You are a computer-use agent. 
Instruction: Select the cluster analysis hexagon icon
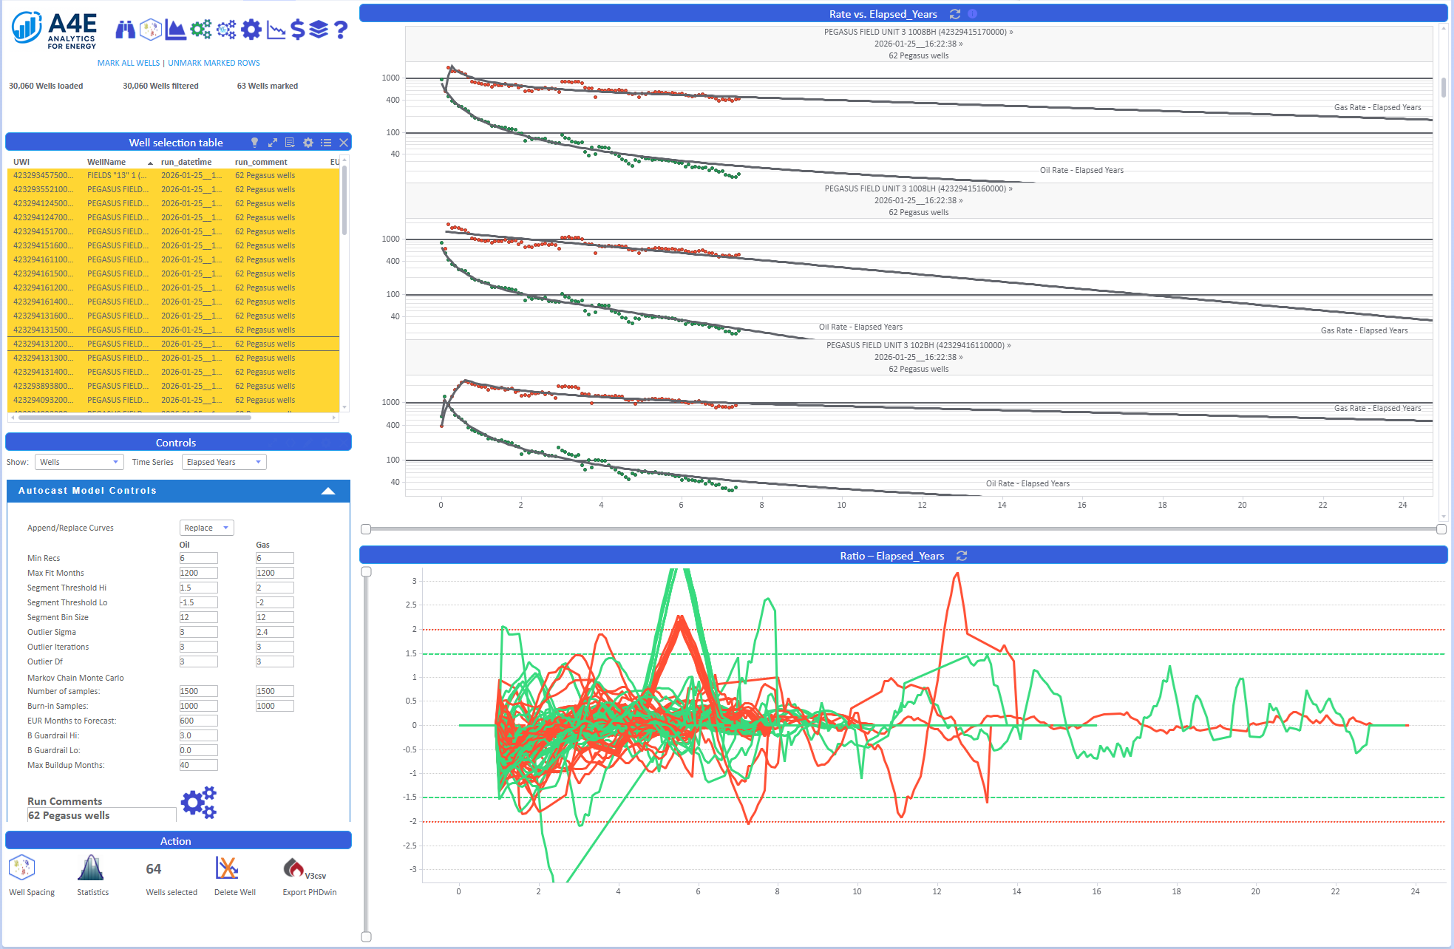coord(149,30)
